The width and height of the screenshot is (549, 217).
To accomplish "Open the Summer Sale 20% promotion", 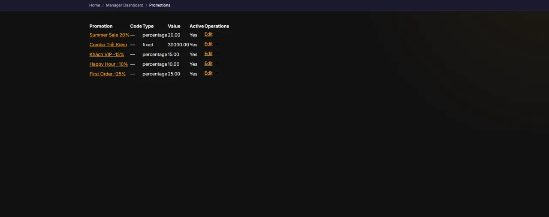I will click(109, 35).
